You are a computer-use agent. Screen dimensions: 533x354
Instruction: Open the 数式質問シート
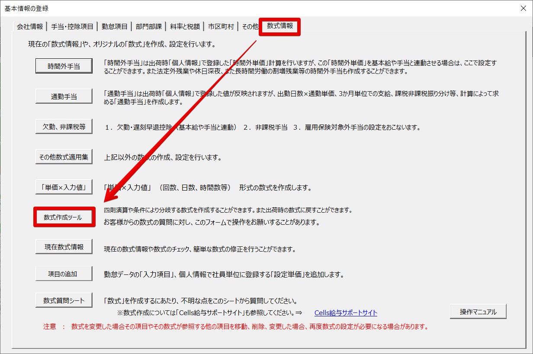[x=64, y=300]
